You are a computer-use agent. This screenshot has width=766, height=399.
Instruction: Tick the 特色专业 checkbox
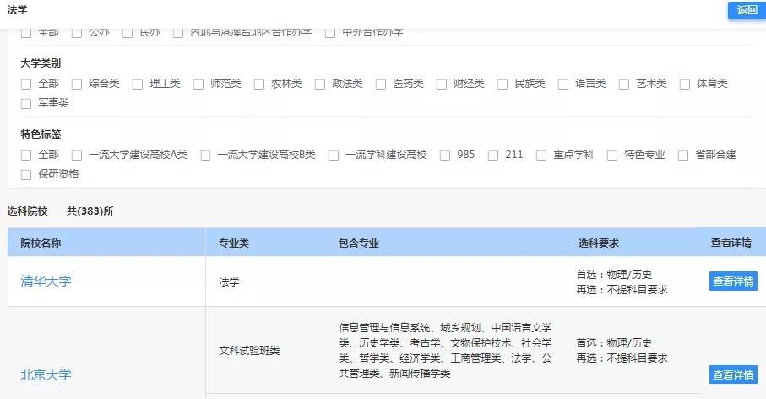tap(612, 156)
